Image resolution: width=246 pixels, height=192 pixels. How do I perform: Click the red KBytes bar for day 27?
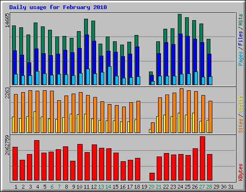tap(202, 158)
